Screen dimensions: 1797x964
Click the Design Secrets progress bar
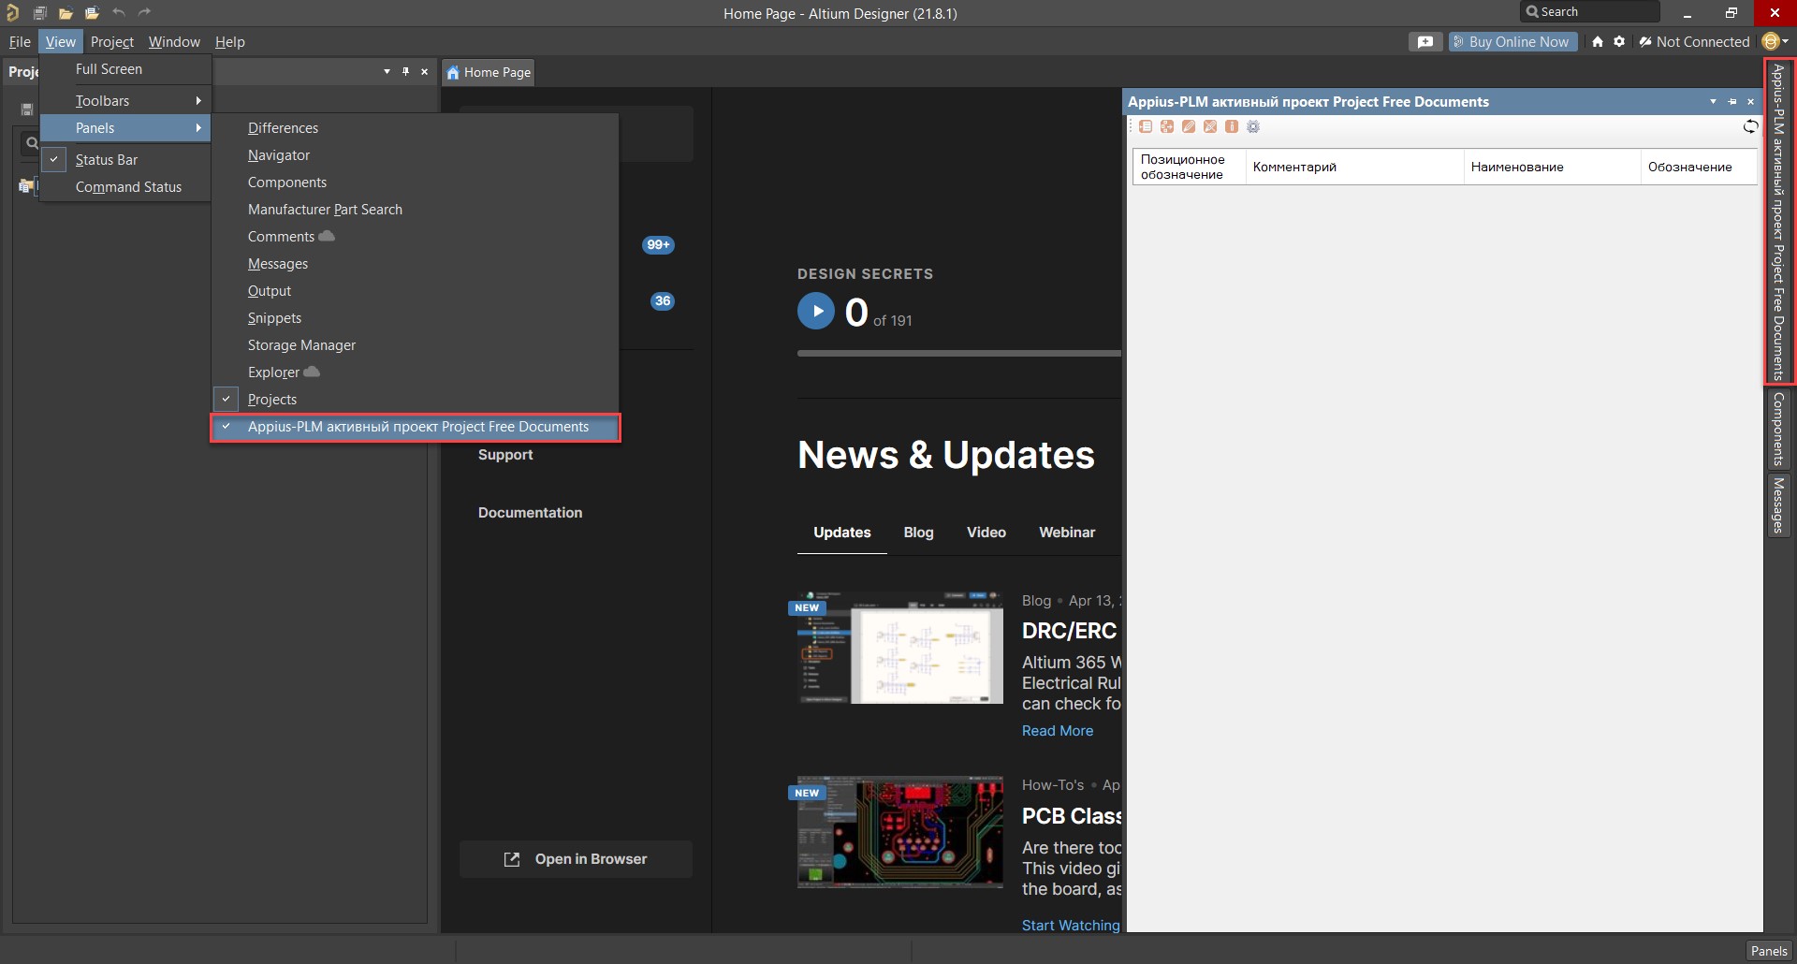point(959,354)
